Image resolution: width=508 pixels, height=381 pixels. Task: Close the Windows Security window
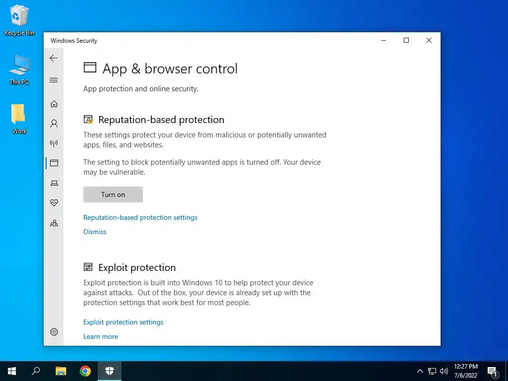(429, 40)
